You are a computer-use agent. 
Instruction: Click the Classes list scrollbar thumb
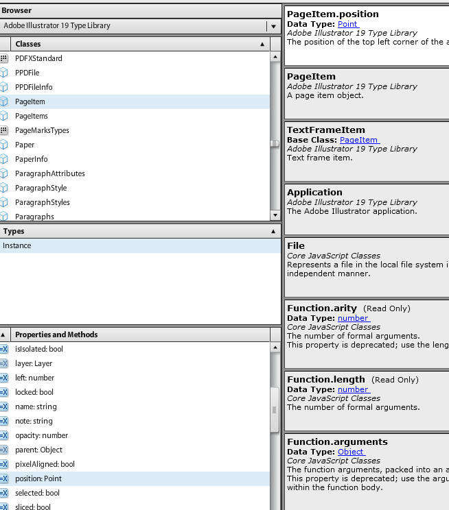275,144
